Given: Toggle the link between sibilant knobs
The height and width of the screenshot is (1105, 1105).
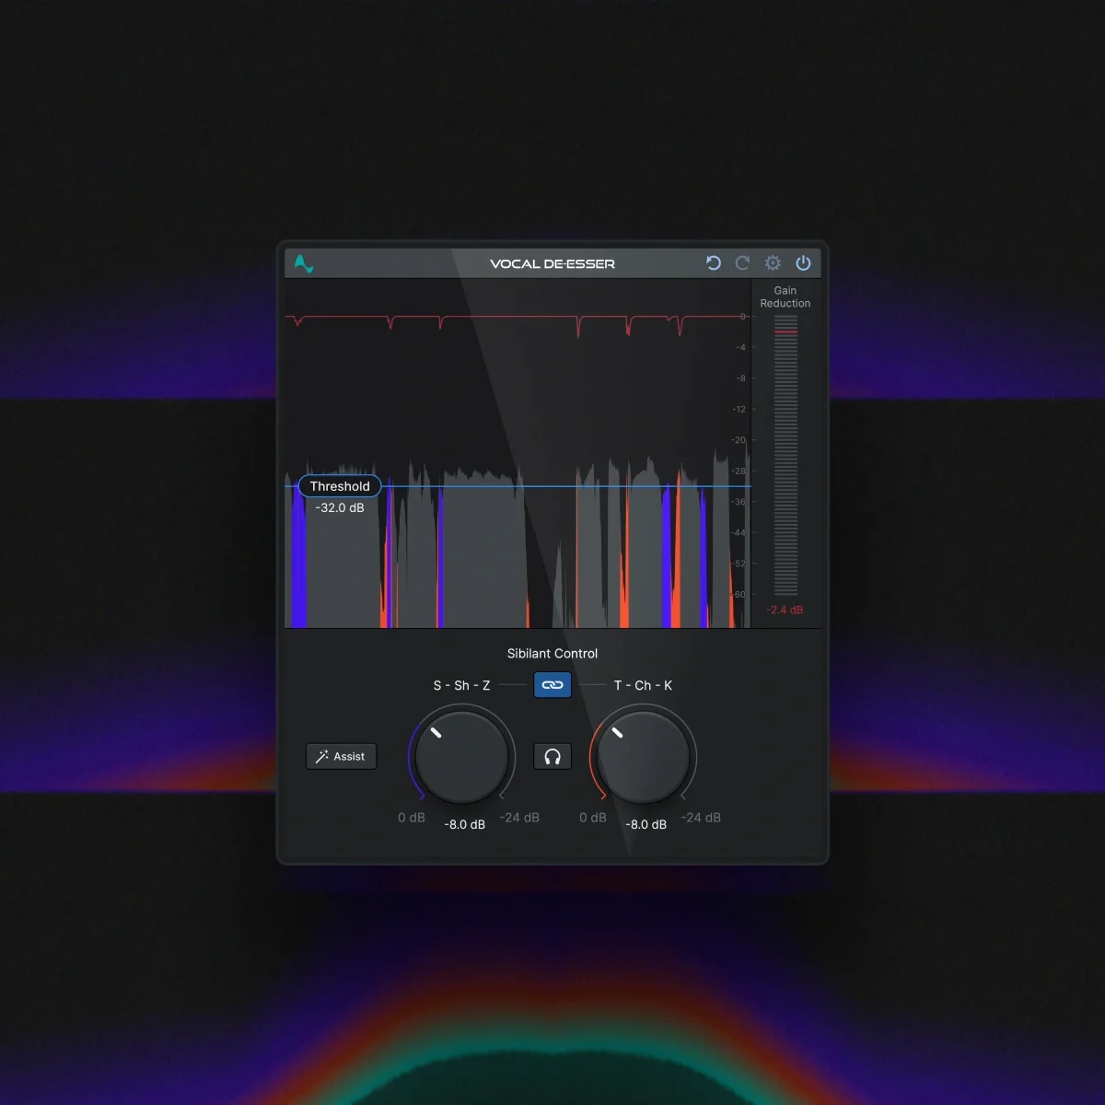Looking at the screenshot, I should (x=552, y=685).
